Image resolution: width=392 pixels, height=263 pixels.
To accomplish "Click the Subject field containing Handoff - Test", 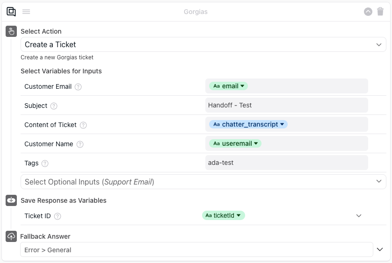I will point(286,105).
